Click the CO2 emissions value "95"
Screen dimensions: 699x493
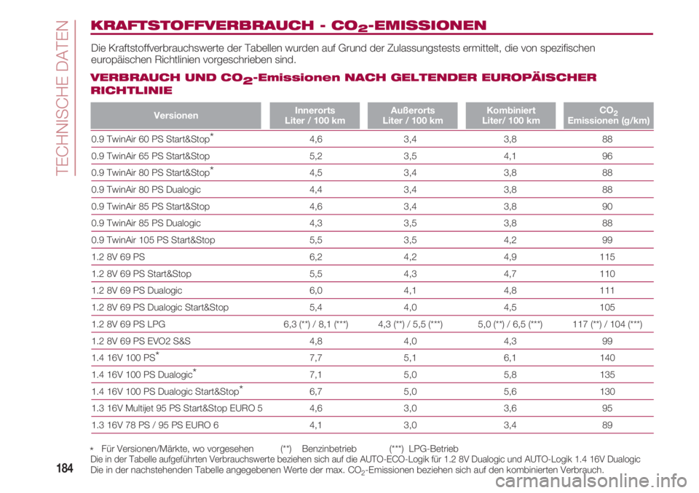point(607,409)
